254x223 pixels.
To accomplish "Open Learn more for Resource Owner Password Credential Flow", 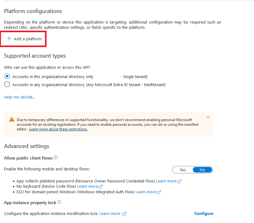I will tap(166, 181).
